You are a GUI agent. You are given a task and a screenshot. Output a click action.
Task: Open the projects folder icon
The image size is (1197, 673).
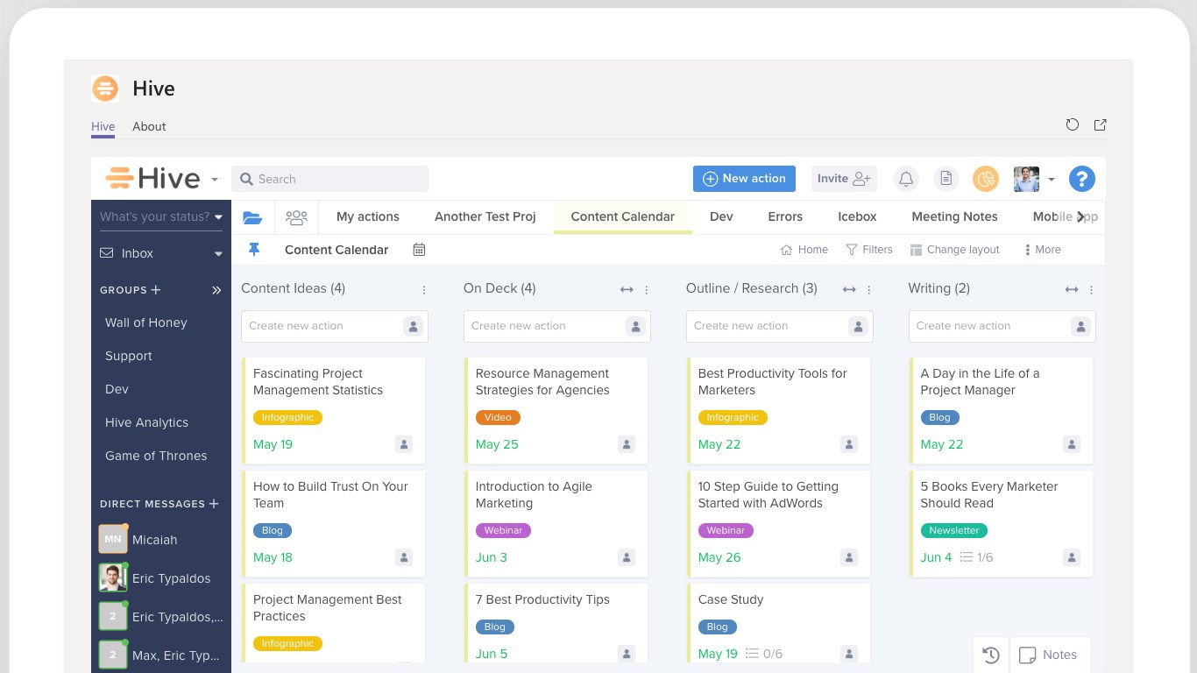tap(252, 217)
